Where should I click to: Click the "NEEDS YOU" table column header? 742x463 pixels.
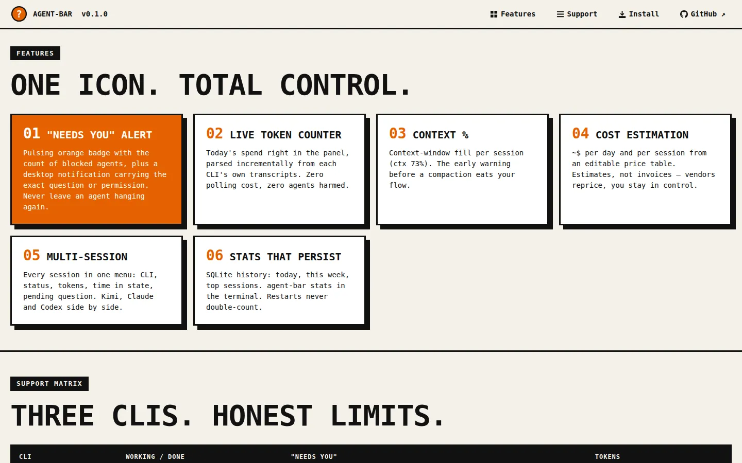click(x=314, y=456)
